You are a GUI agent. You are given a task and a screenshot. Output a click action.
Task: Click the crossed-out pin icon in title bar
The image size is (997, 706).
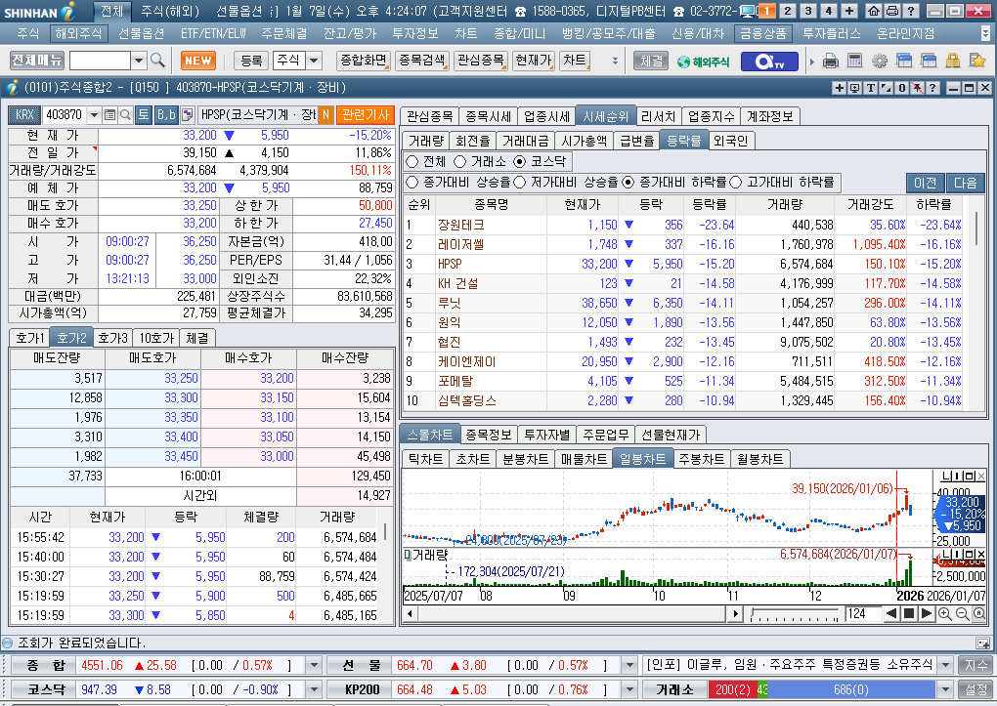(918, 88)
